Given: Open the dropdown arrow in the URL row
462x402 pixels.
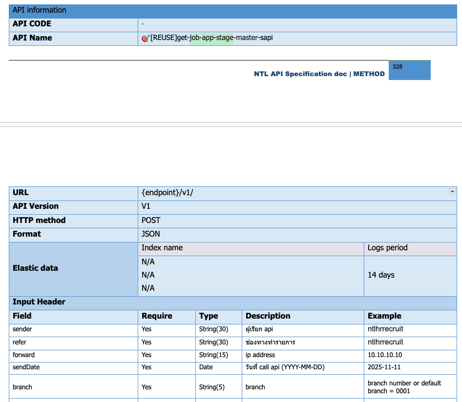Looking at the screenshot, I should 452,192.
